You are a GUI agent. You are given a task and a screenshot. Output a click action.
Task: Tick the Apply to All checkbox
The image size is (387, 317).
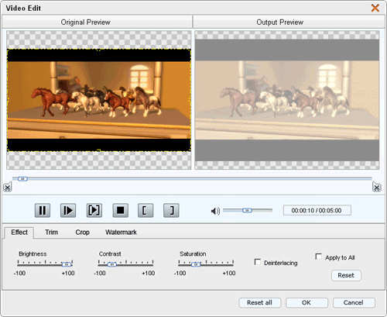point(319,257)
